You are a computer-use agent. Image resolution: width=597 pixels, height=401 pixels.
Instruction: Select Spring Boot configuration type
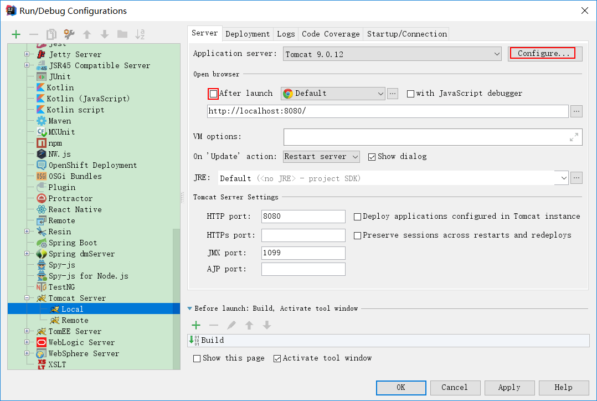[66, 243]
